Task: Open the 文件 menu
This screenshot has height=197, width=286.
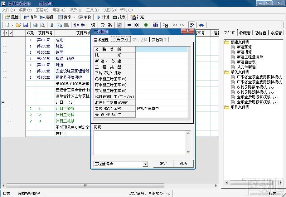Action: 8,10
